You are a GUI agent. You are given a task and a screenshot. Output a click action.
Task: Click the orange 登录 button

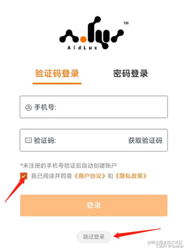[x=94, y=205]
